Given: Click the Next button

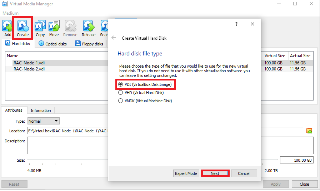Looking at the screenshot, I should [x=215, y=173].
